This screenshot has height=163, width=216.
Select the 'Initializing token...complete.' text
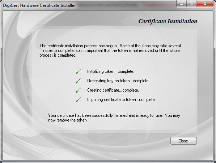pyautogui.click(x=111, y=71)
